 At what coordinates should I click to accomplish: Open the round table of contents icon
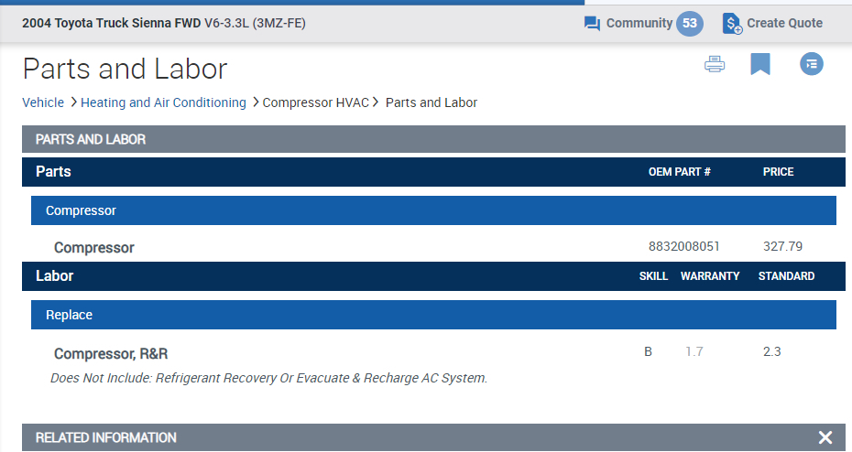[x=812, y=64]
